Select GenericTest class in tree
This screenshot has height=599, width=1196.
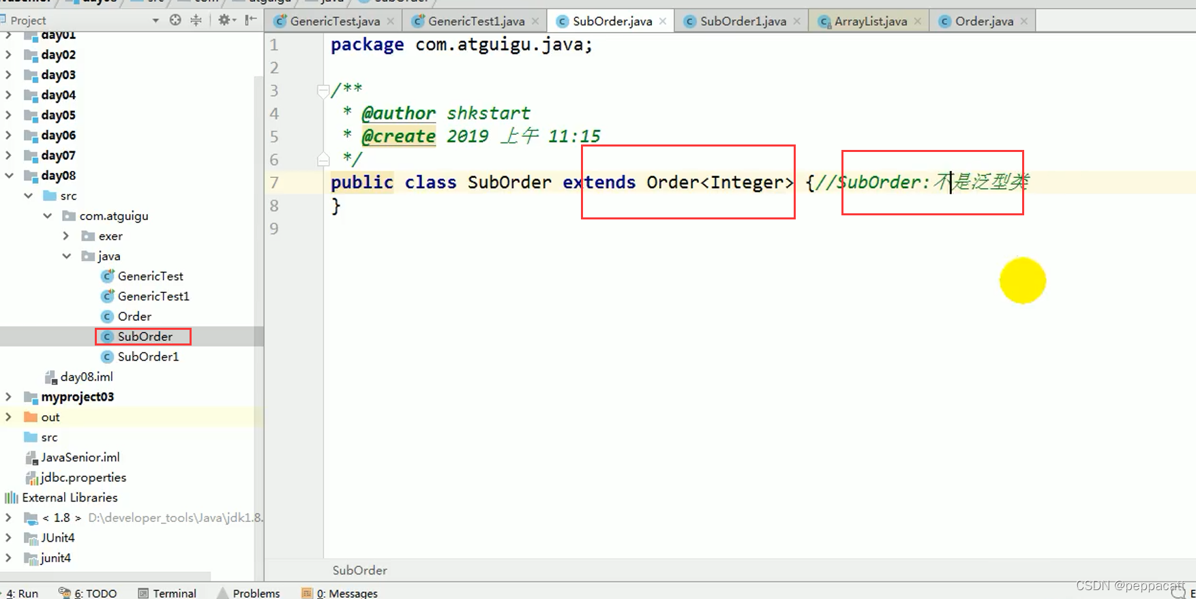[142, 276]
